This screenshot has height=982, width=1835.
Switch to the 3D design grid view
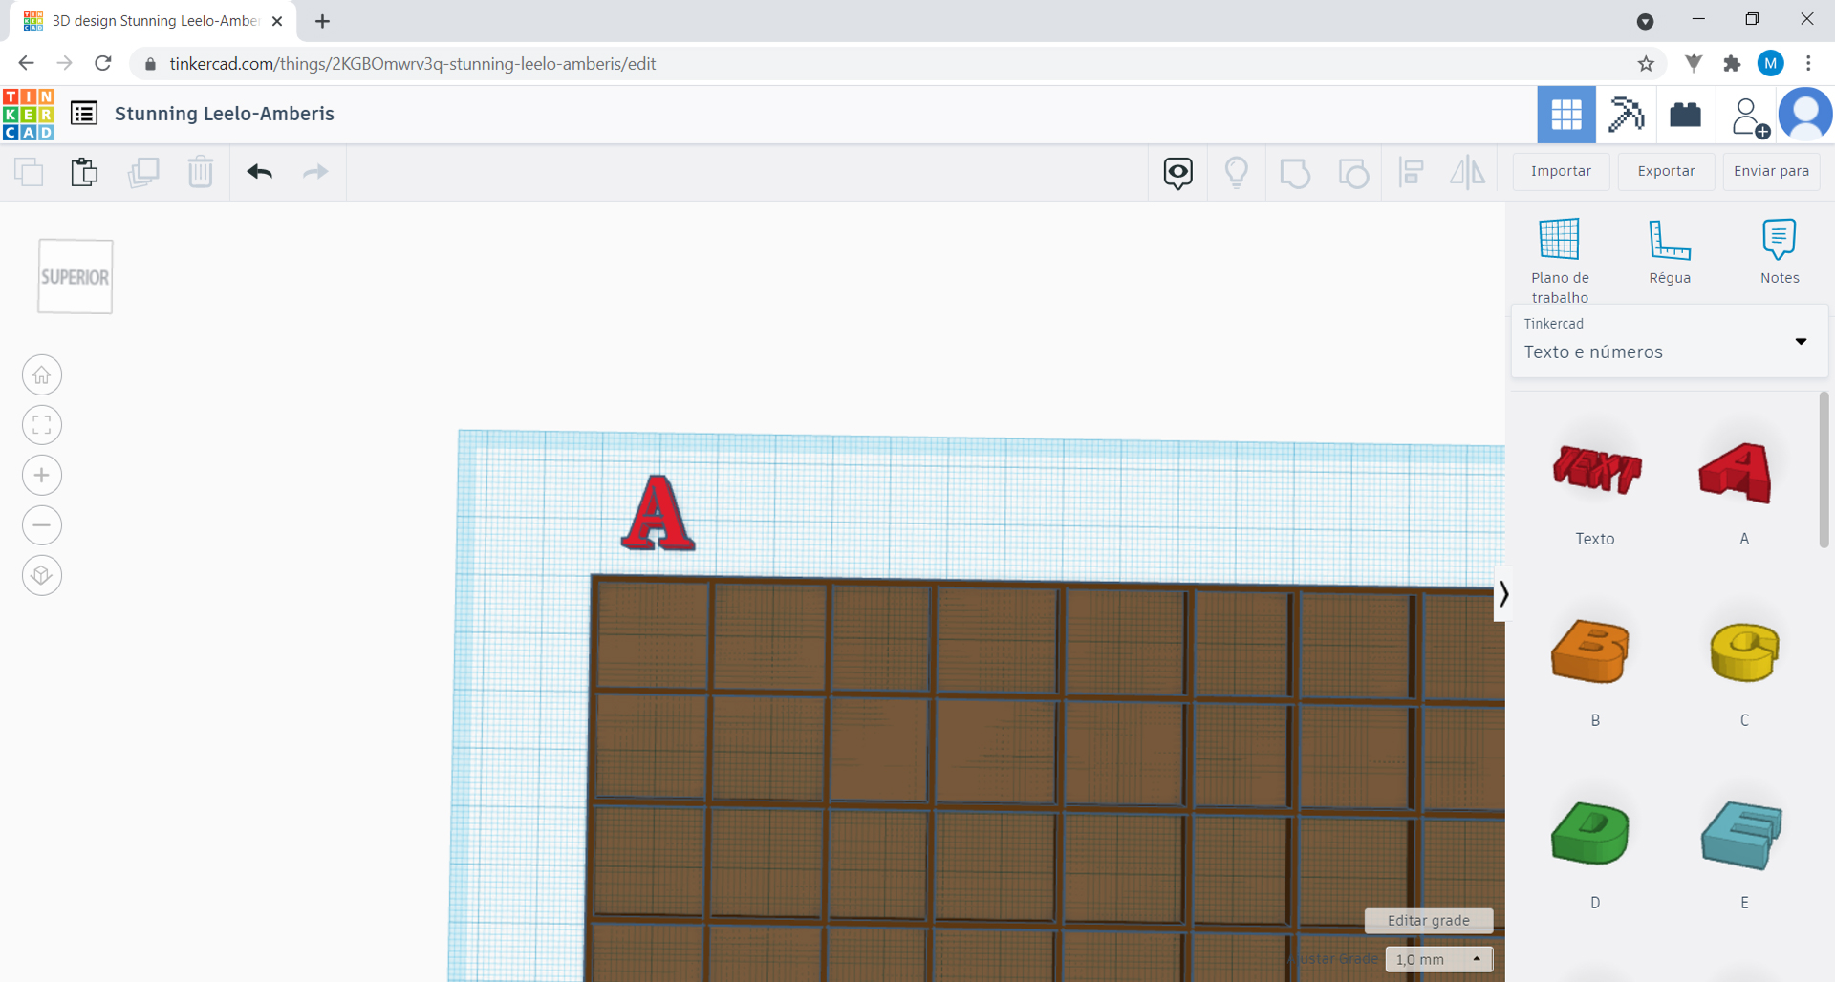point(1566,115)
